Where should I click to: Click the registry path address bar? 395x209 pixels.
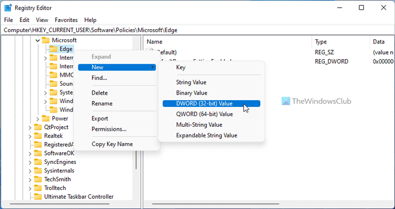pyautogui.click(x=197, y=30)
